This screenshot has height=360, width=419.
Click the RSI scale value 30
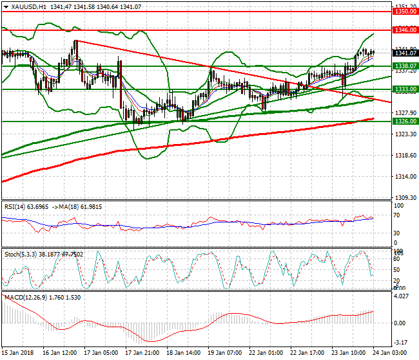[397, 233]
